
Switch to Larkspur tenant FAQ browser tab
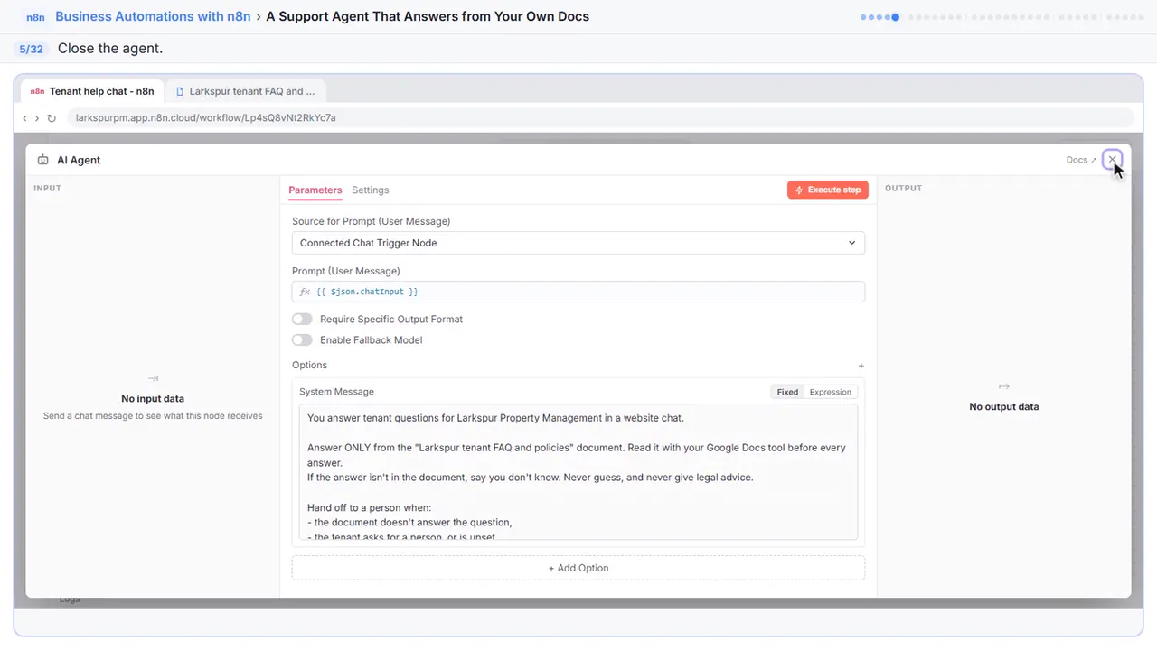246,91
